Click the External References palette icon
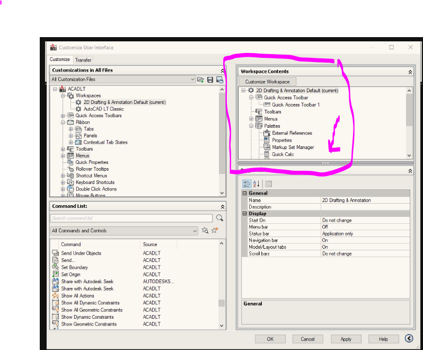423x350 pixels. pos(267,133)
